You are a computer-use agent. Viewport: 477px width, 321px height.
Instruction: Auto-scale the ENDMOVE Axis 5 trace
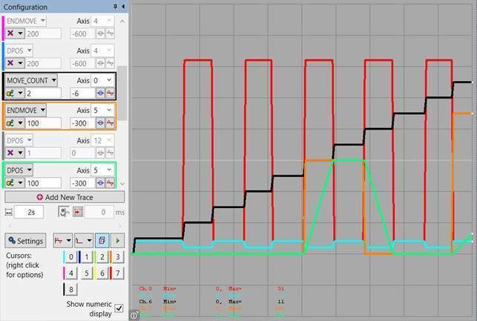click(110, 123)
